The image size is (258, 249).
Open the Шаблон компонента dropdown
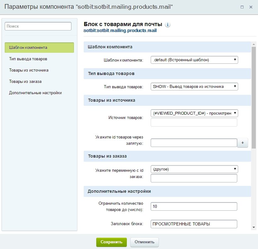pyautogui.click(x=194, y=60)
